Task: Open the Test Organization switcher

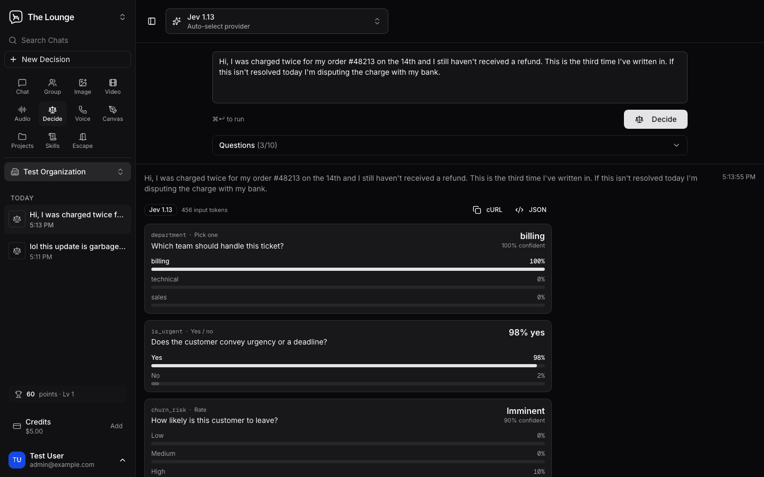Action: click(67, 172)
